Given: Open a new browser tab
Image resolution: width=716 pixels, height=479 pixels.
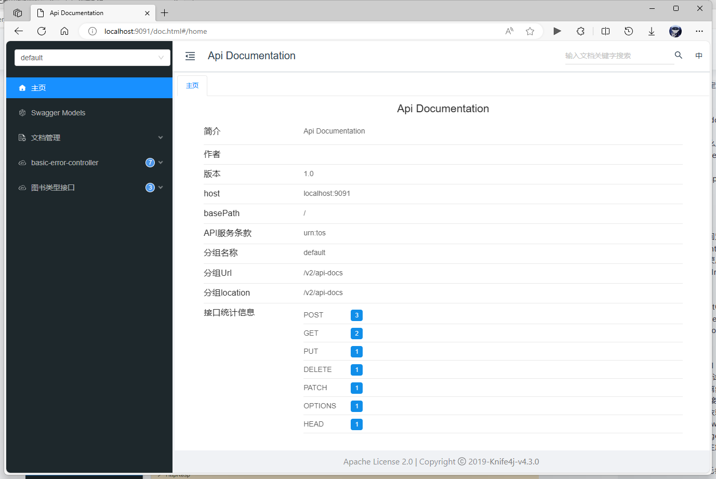Looking at the screenshot, I should (x=164, y=12).
